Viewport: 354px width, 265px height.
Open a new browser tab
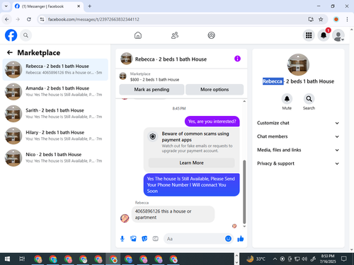point(89,6)
